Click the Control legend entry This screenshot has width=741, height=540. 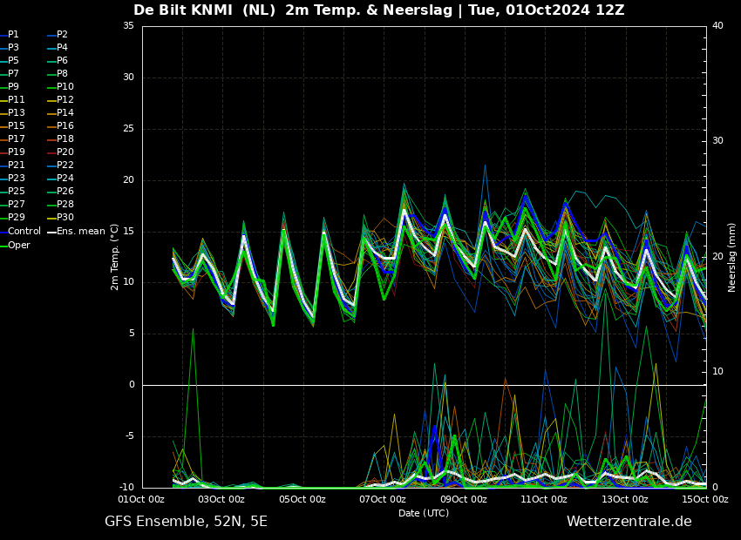coord(24,232)
